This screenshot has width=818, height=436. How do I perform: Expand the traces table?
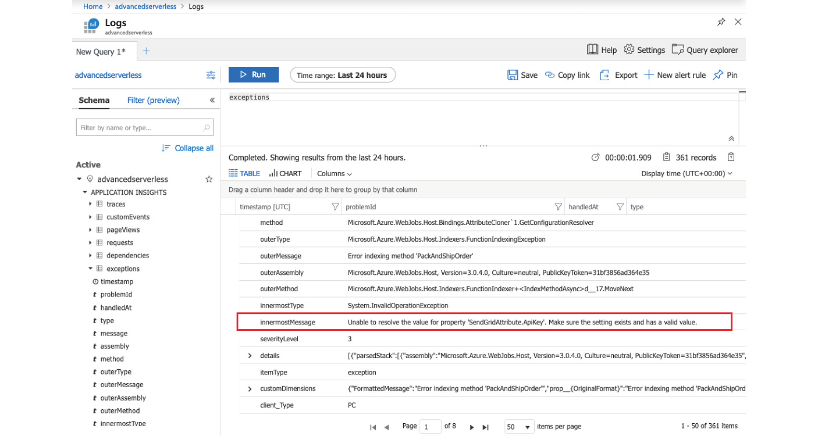90,204
